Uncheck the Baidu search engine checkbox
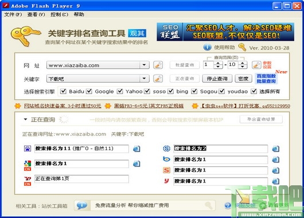Image resolution: width=304 pixels, height=218 pixels. 63,91
